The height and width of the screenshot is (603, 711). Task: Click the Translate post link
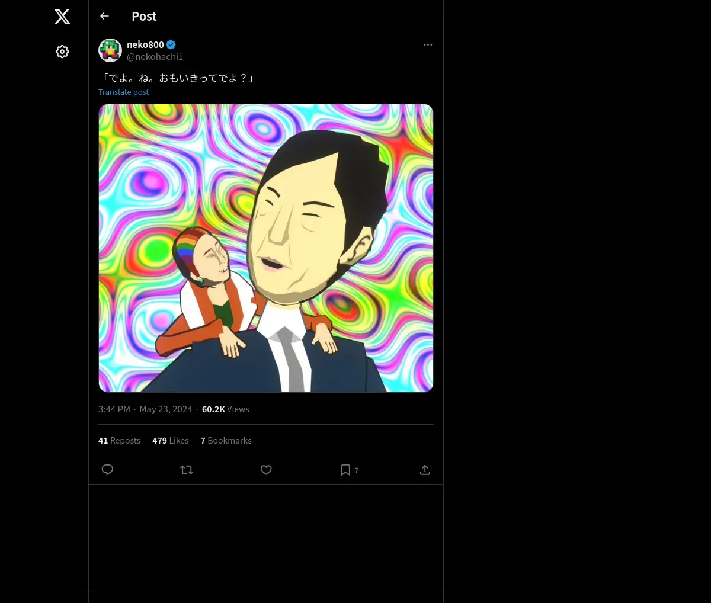click(123, 92)
